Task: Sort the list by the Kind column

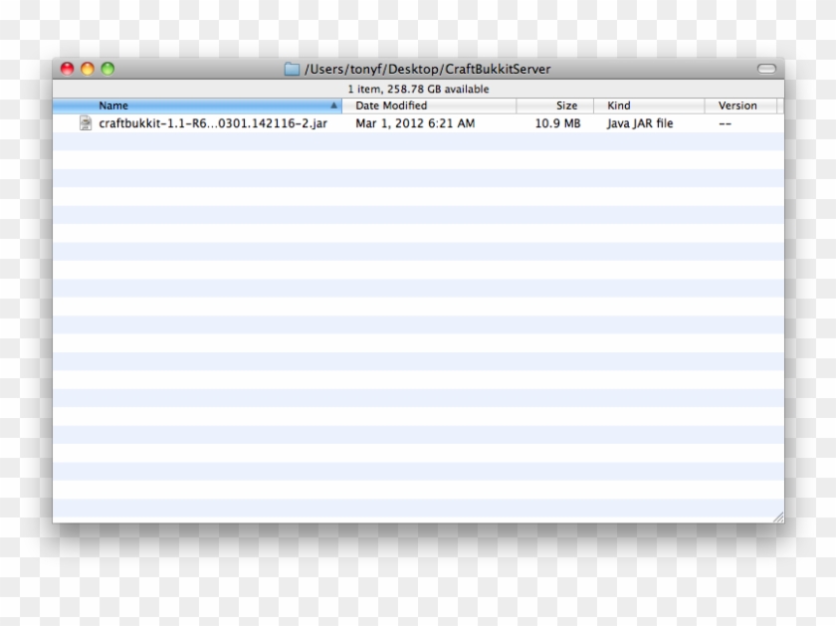Action: [x=619, y=105]
